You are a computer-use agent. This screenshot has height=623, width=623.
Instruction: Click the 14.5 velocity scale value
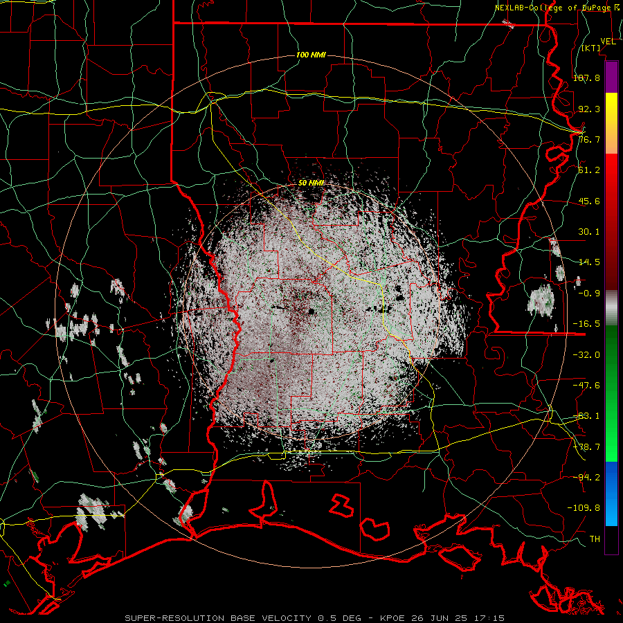[589, 262]
